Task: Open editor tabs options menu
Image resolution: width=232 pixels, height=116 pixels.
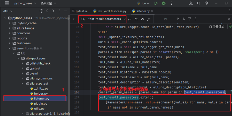Action: [229, 11]
